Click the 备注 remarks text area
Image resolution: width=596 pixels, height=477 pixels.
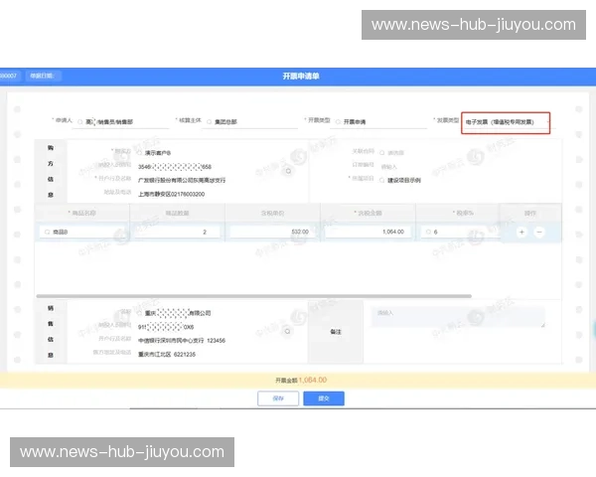click(457, 316)
